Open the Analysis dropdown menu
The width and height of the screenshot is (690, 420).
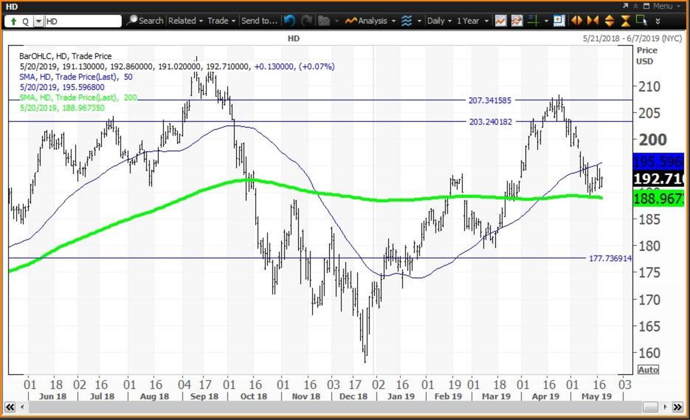370,21
